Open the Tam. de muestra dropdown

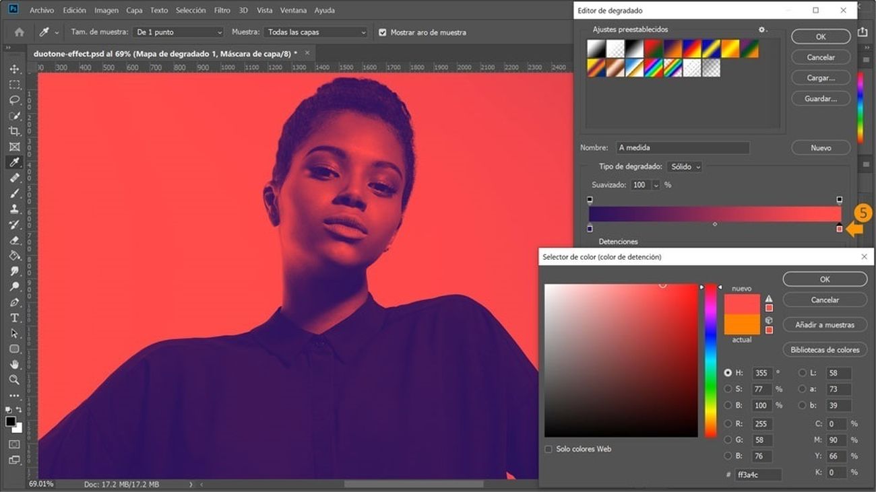click(178, 32)
